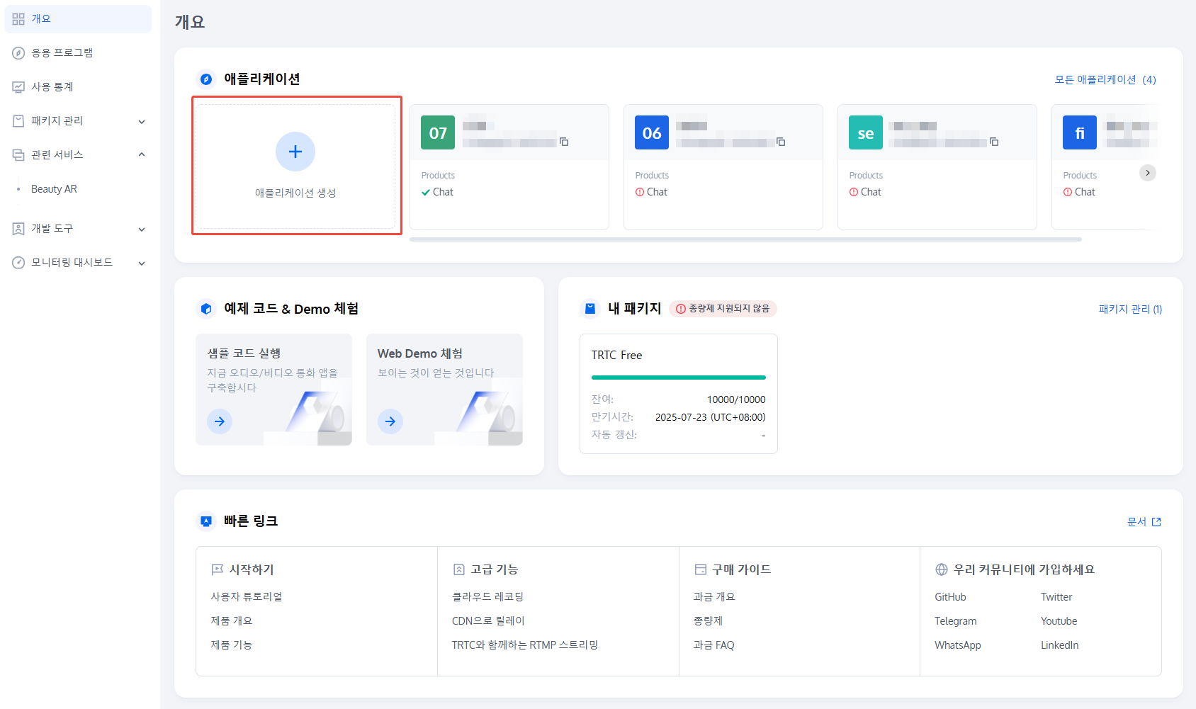1196x709 pixels.
Task: Collapse the 관련 서비스 submenu chevron
Action: point(142,154)
